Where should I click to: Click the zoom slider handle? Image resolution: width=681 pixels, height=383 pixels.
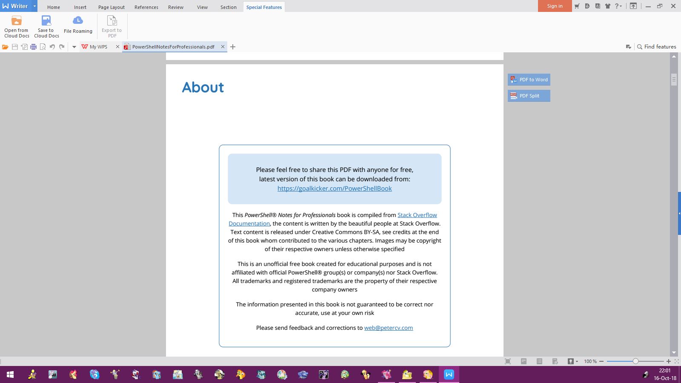[635, 361]
